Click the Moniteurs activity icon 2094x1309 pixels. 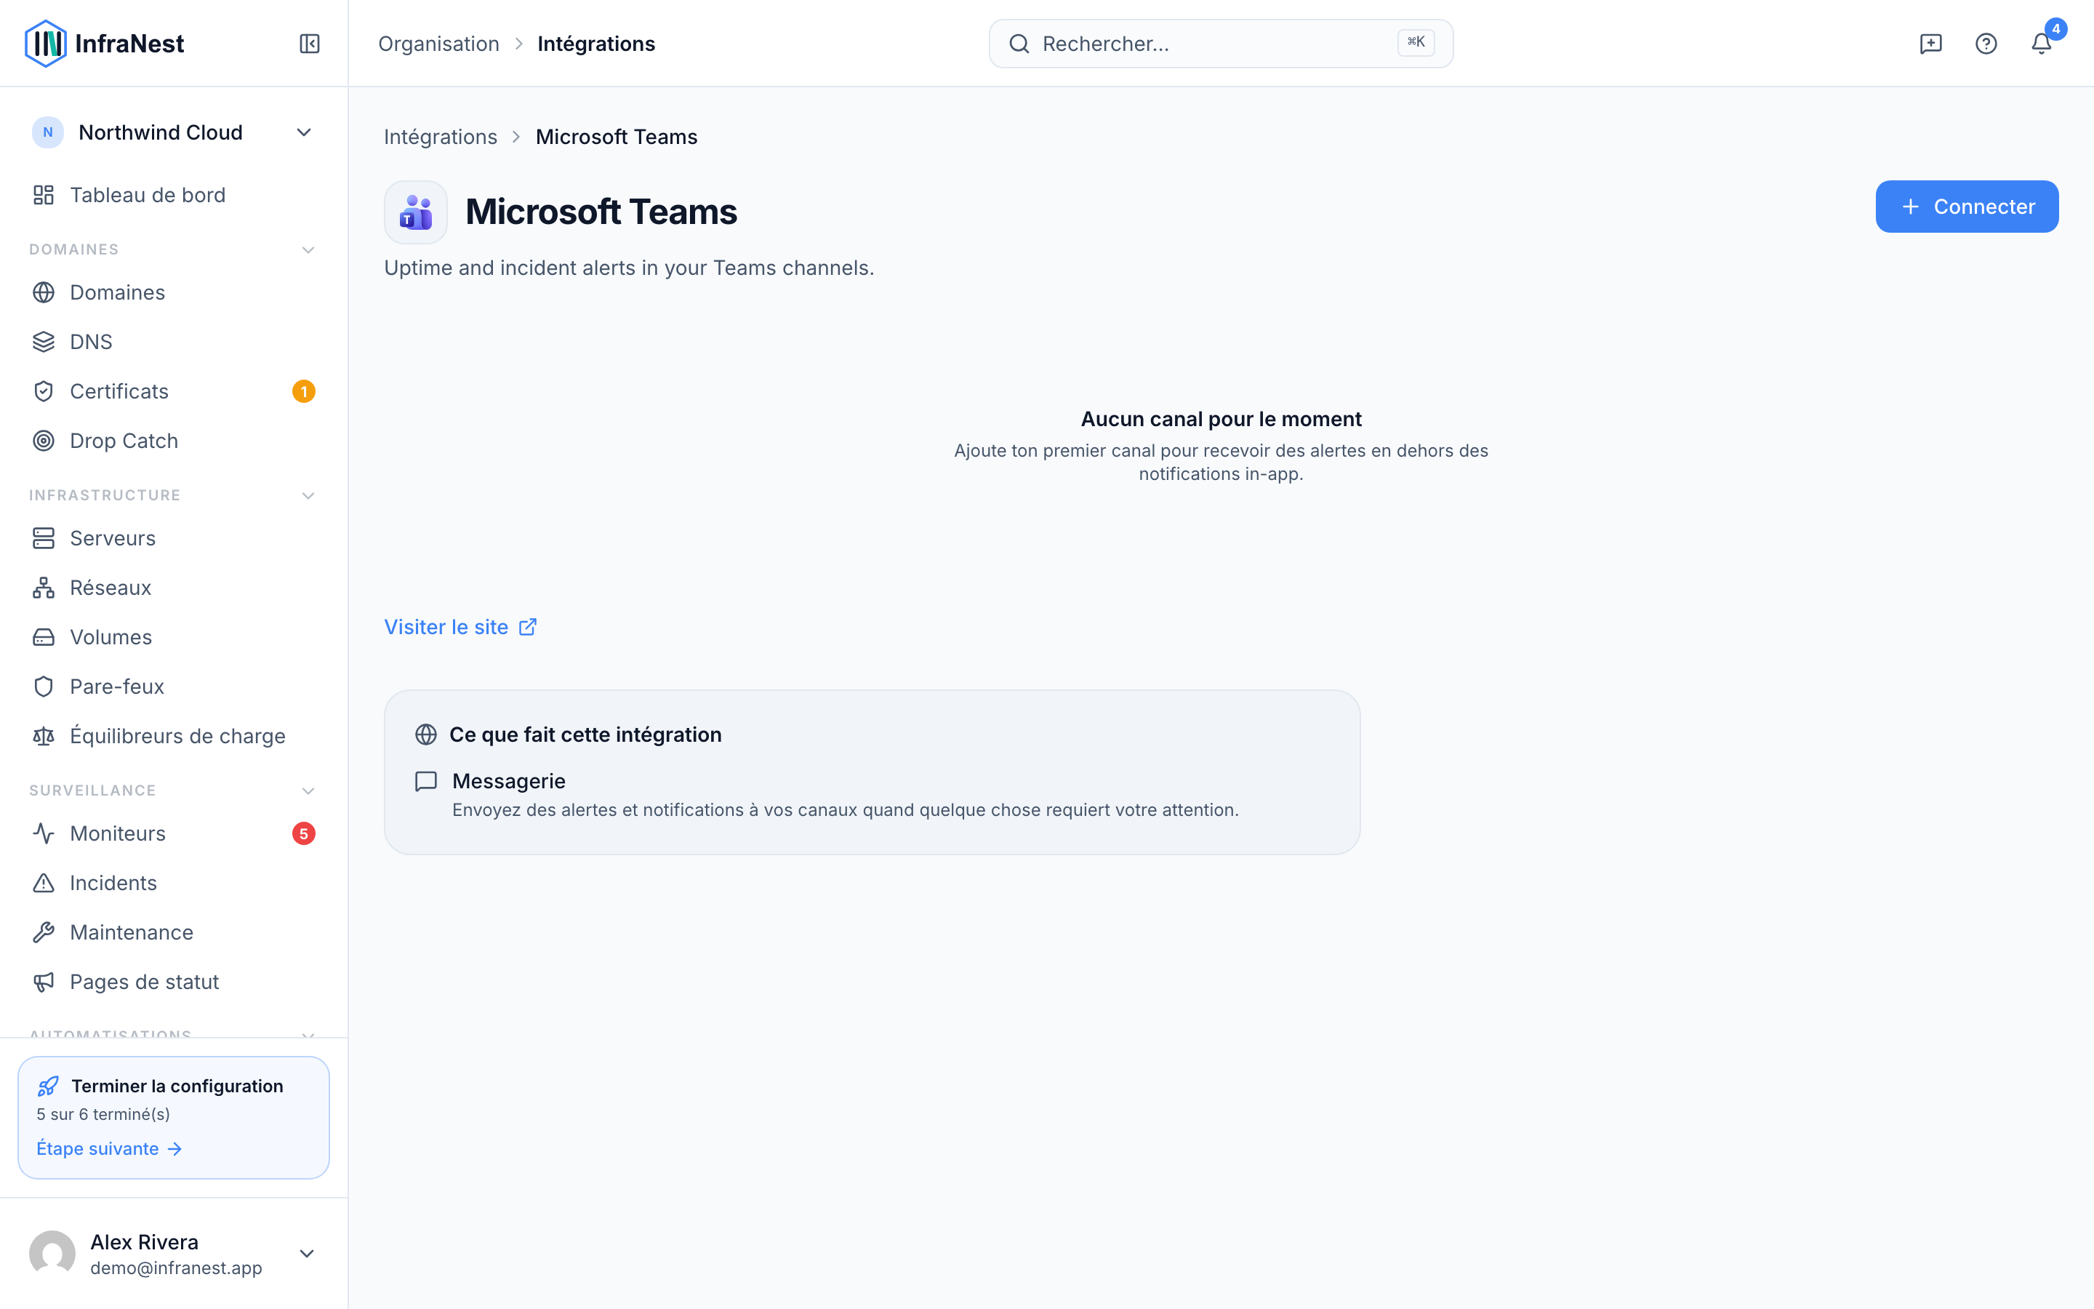tap(44, 833)
